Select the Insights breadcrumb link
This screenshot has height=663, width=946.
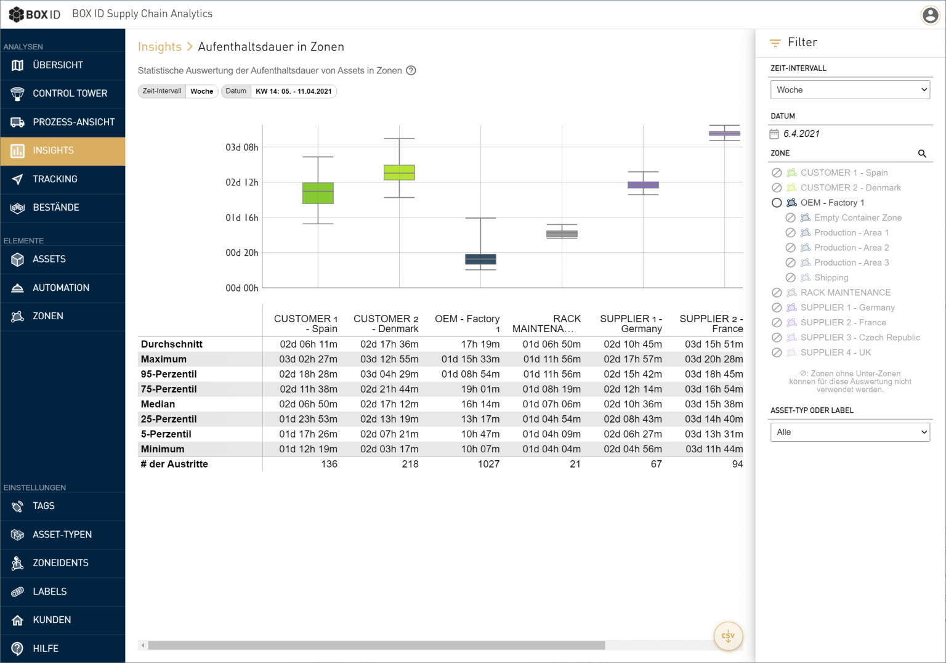(x=160, y=46)
